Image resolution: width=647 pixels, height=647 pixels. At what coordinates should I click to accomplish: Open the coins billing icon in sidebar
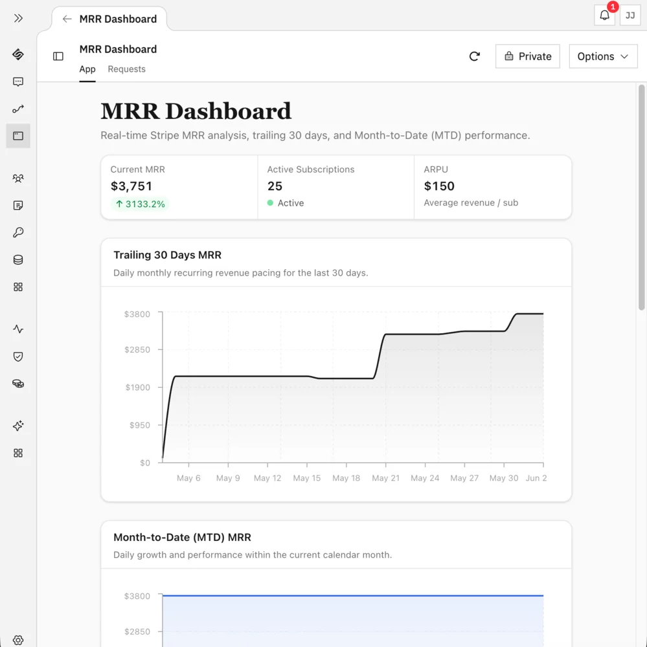coord(18,384)
